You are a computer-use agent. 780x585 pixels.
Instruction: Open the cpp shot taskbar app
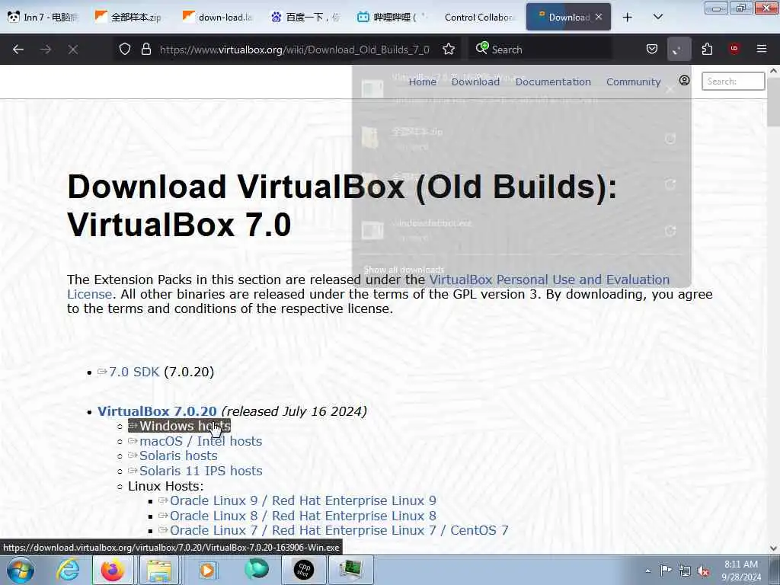tap(303, 570)
